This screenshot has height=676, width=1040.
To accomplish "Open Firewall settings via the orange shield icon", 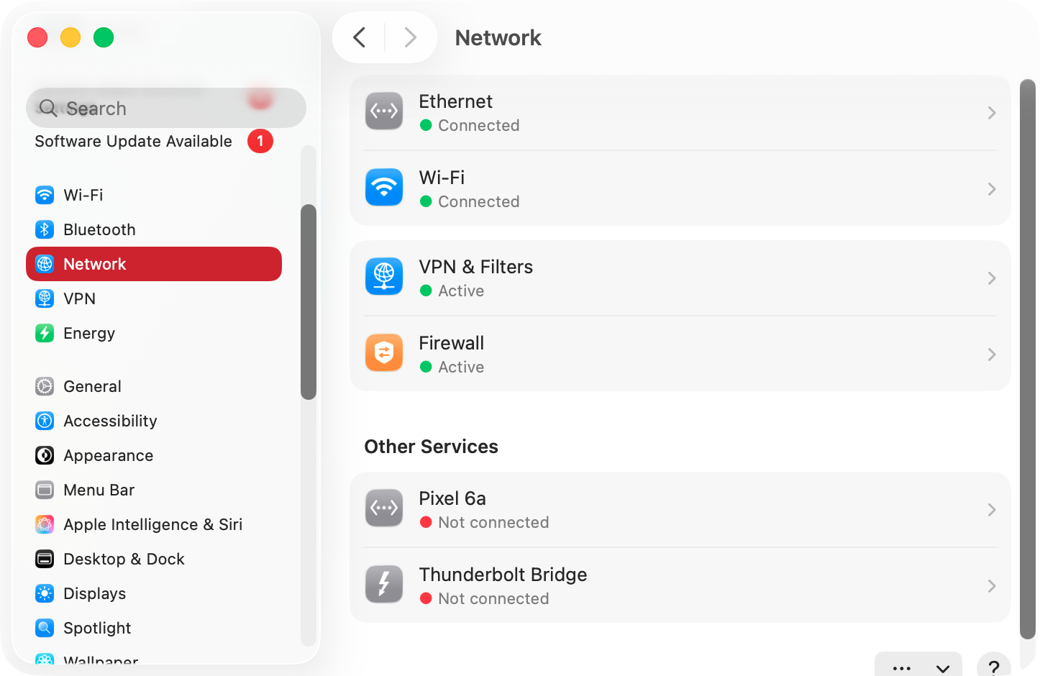I will pos(383,352).
